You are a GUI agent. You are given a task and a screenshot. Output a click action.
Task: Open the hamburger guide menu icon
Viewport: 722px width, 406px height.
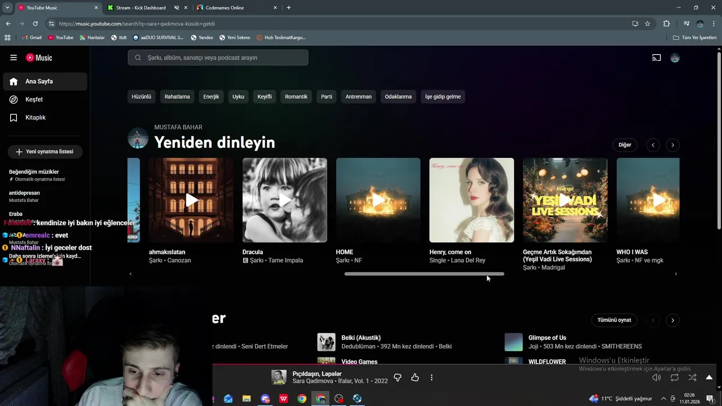tap(14, 58)
